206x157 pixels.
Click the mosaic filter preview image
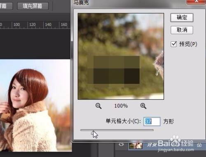pyautogui.click(x=121, y=56)
